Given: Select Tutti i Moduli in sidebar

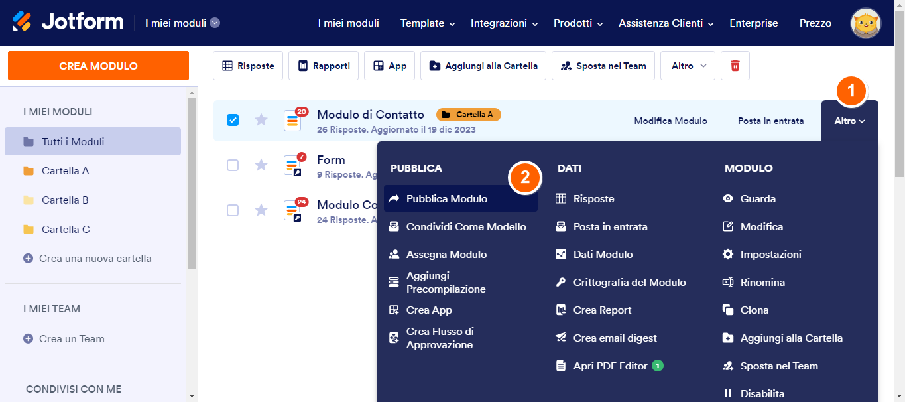Looking at the screenshot, I should click(93, 141).
